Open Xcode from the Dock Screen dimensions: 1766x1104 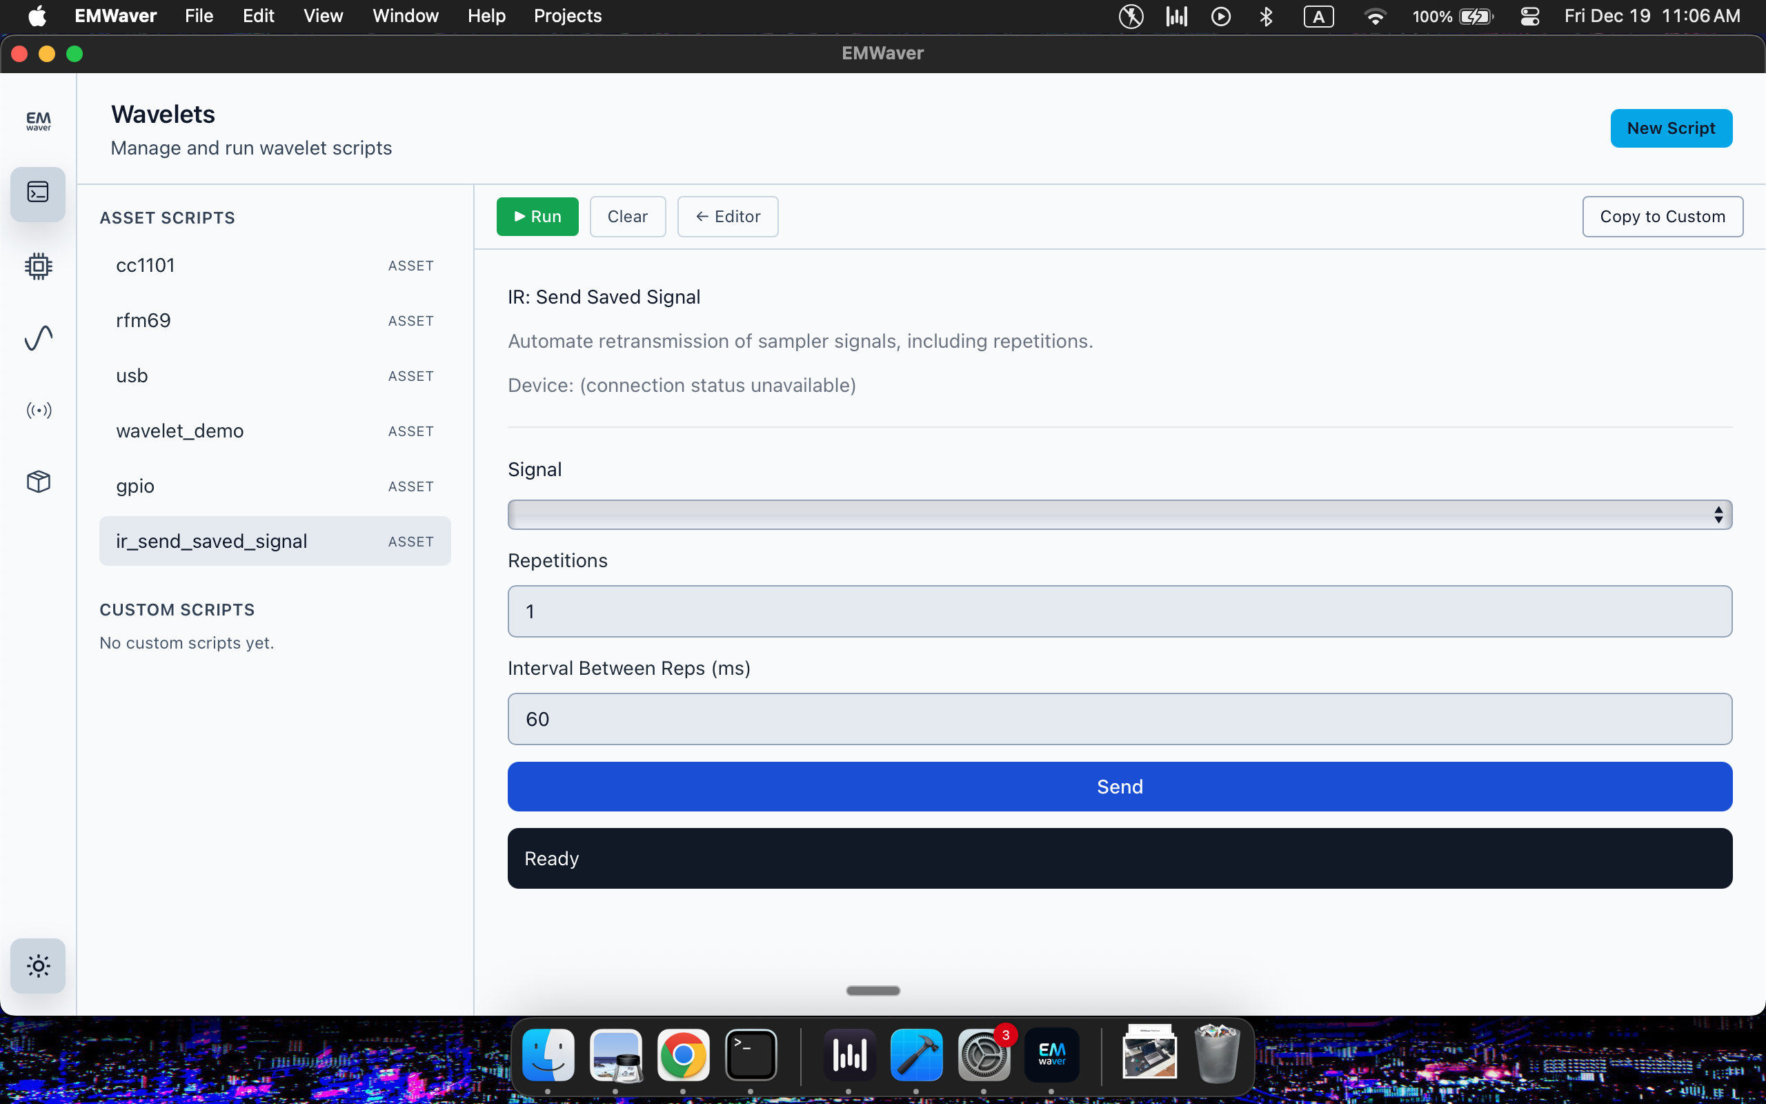pos(917,1054)
